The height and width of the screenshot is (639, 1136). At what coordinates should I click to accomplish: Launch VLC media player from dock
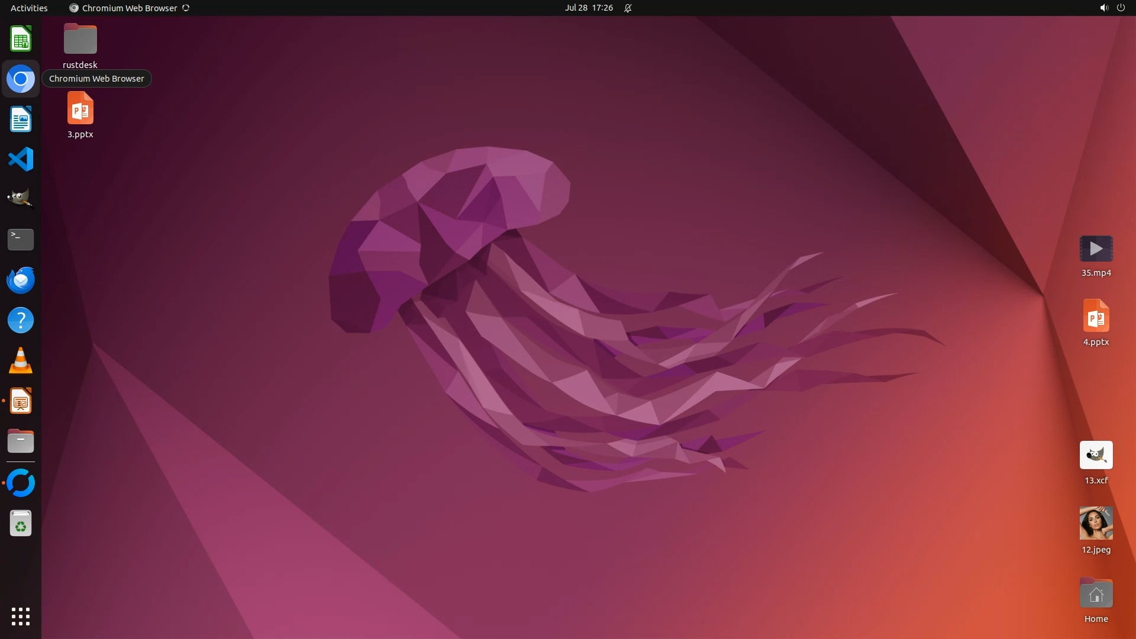(x=21, y=360)
